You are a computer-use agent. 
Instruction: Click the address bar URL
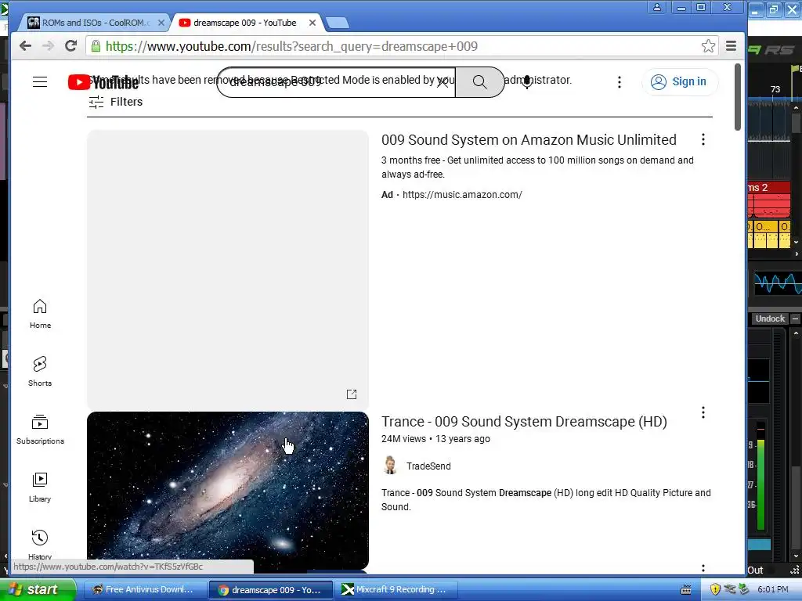291,46
